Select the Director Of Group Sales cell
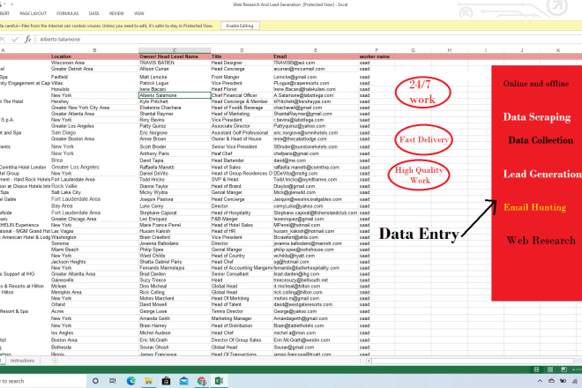The height and width of the screenshot is (388, 582). click(242, 340)
